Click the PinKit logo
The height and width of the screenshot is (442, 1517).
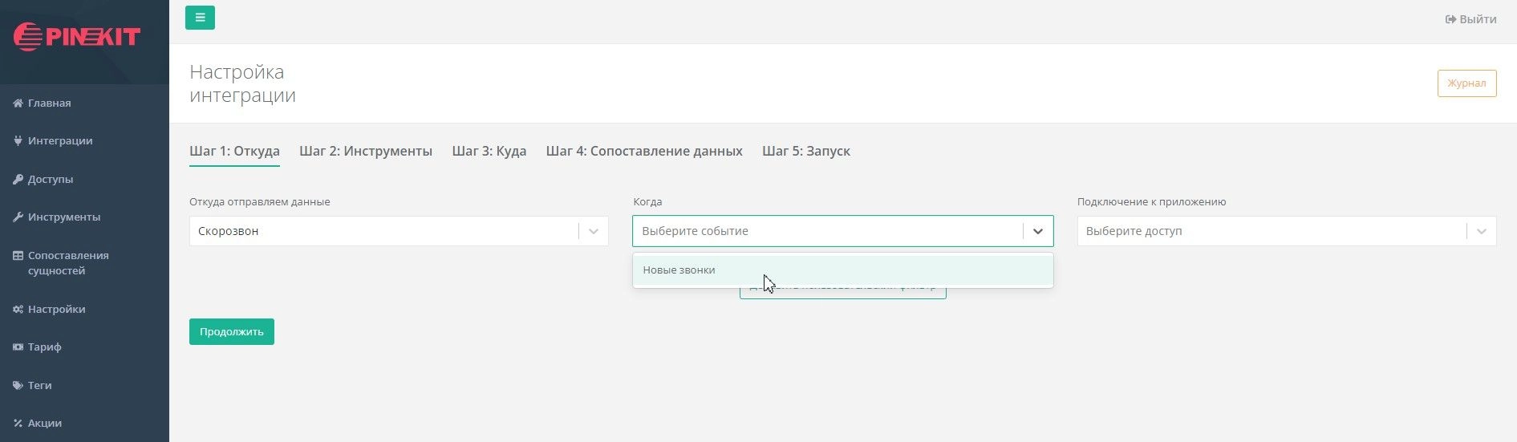pyautogui.click(x=77, y=37)
